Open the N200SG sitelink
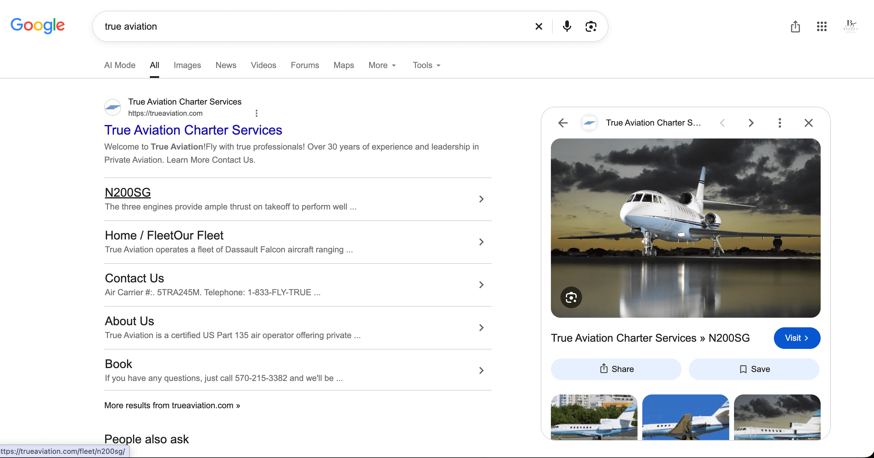This screenshot has height=458, width=874. click(x=128, y=193)
